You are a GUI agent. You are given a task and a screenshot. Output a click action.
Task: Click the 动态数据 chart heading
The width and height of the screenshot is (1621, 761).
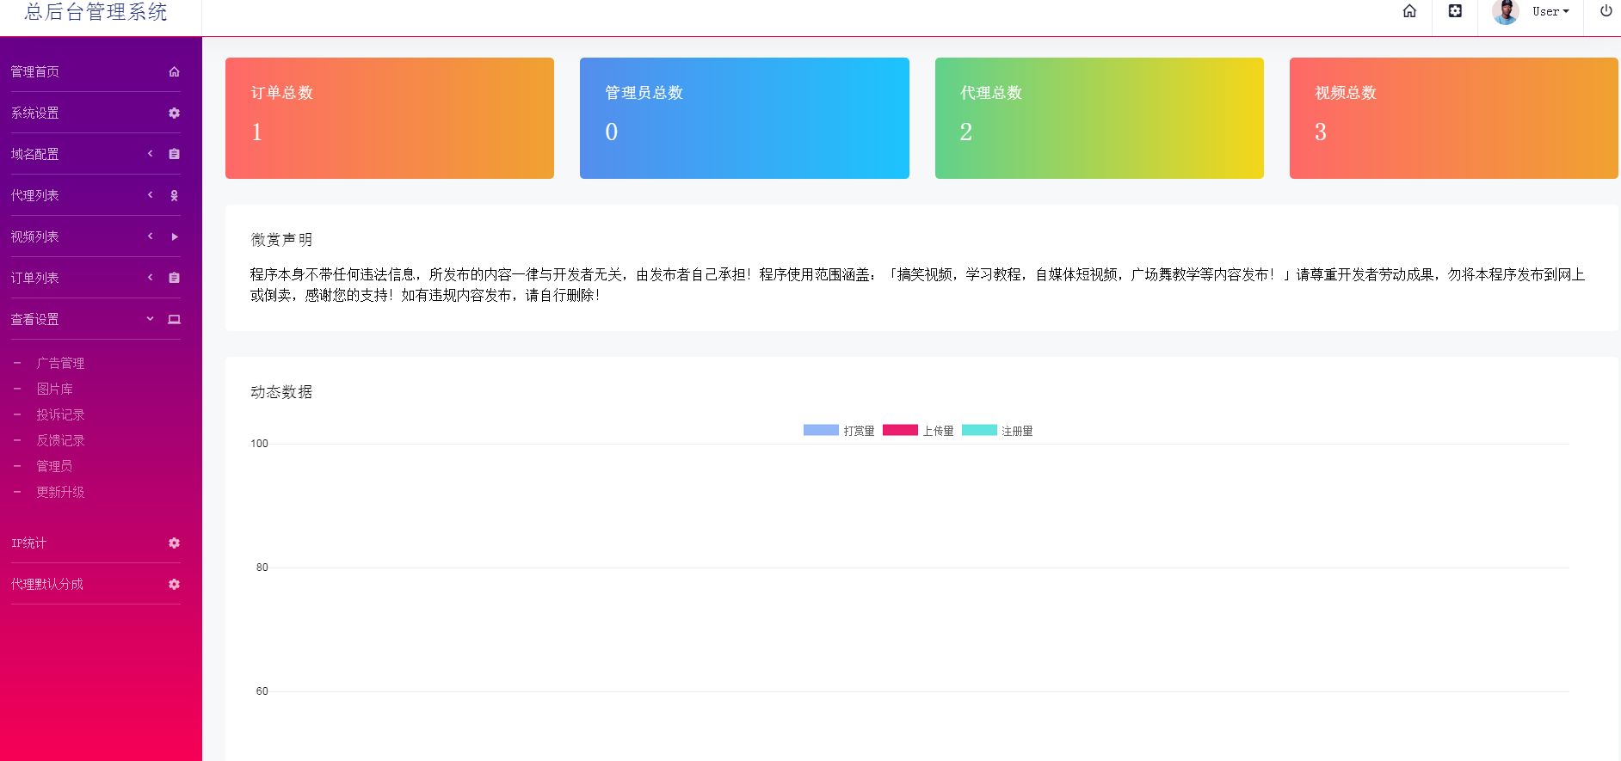coord(281,392)
